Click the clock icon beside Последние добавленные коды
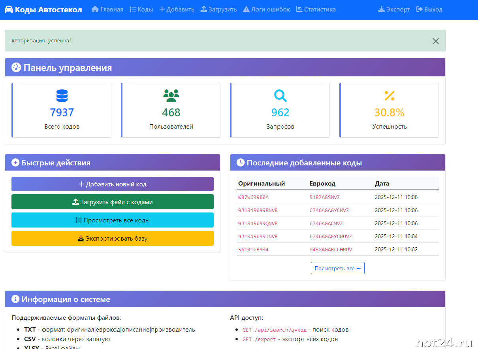This screenshot has width=478, height=349. (241, 162)
